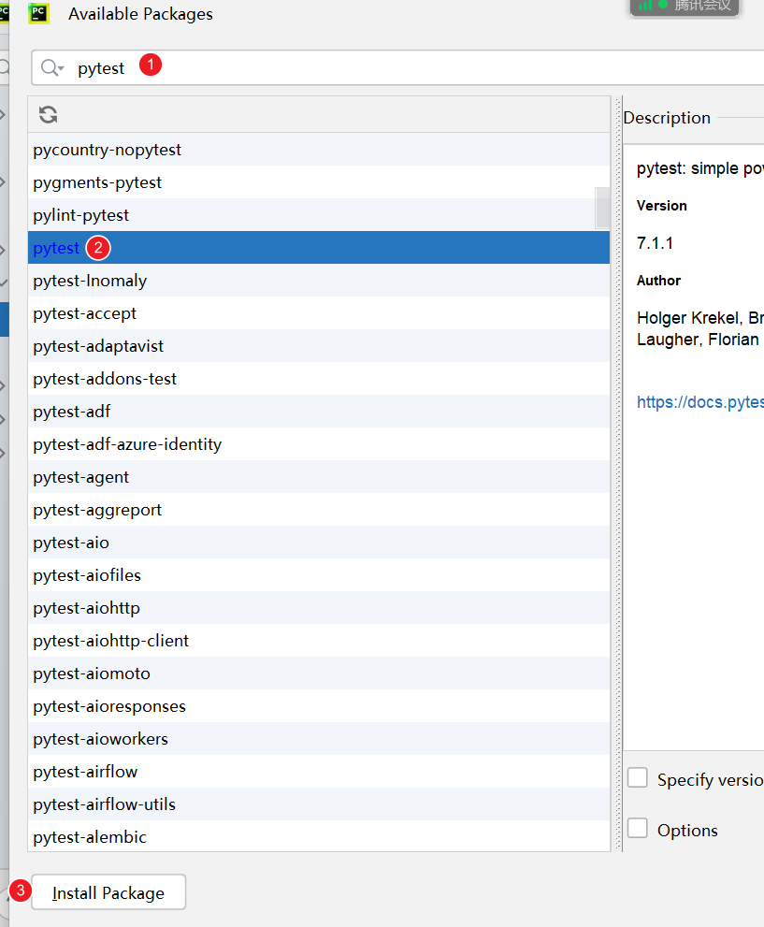Select pytest-aiomoto package
This screenshot has height=927, width=764.
point(319,673)
